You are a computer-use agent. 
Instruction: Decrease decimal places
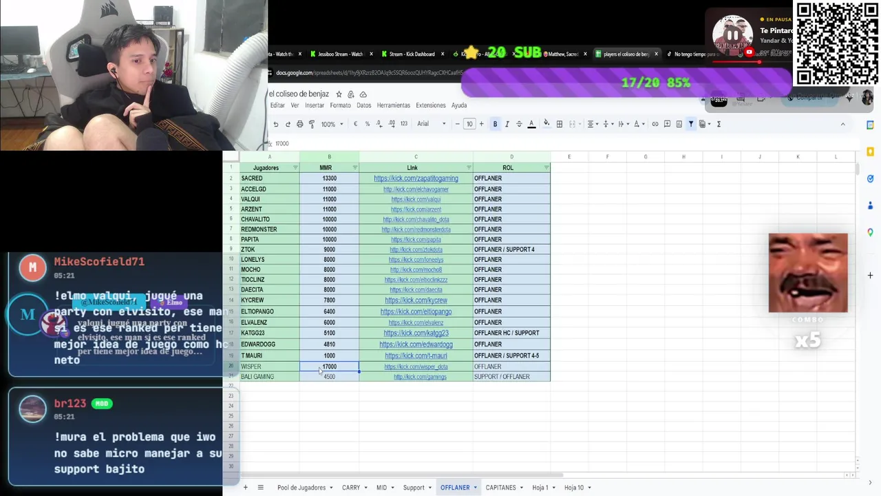coord(379,124)
